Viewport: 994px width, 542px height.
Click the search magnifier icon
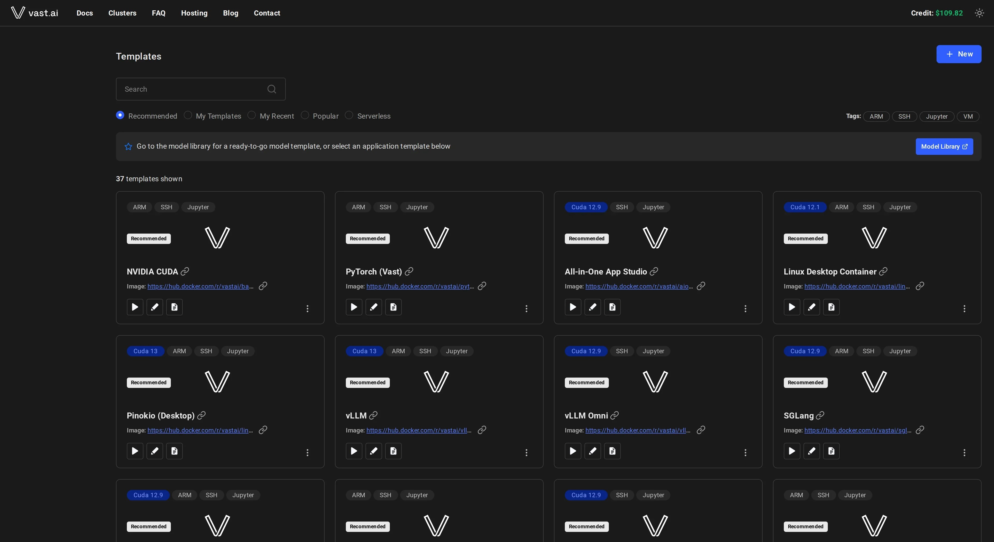[272, 89]
